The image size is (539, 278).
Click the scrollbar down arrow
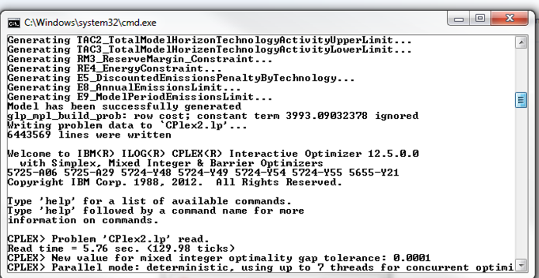tap(521, 265)
